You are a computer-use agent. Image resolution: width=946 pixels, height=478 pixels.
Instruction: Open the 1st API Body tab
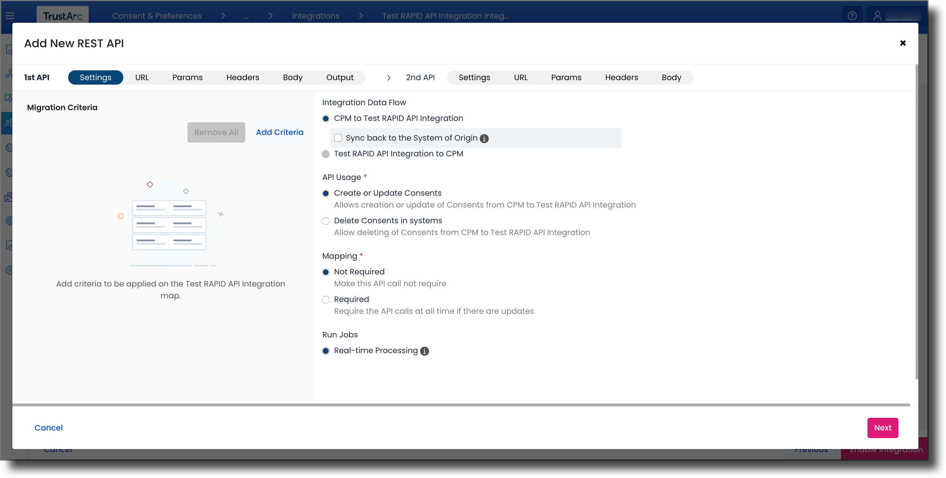(293, 77)
